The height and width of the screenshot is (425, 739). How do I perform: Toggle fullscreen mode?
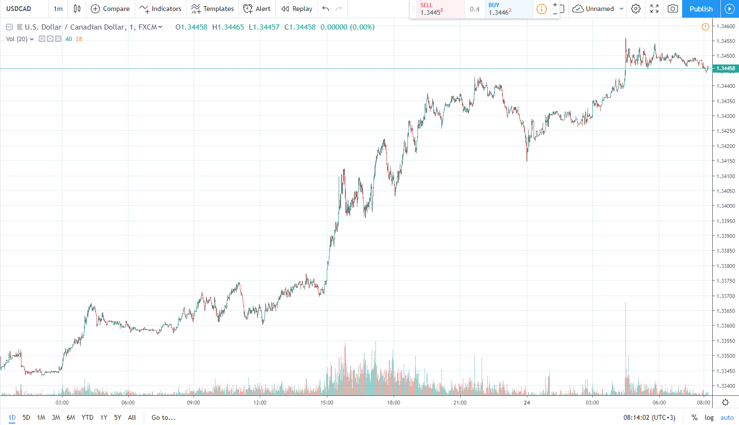[x=655, y=9]
